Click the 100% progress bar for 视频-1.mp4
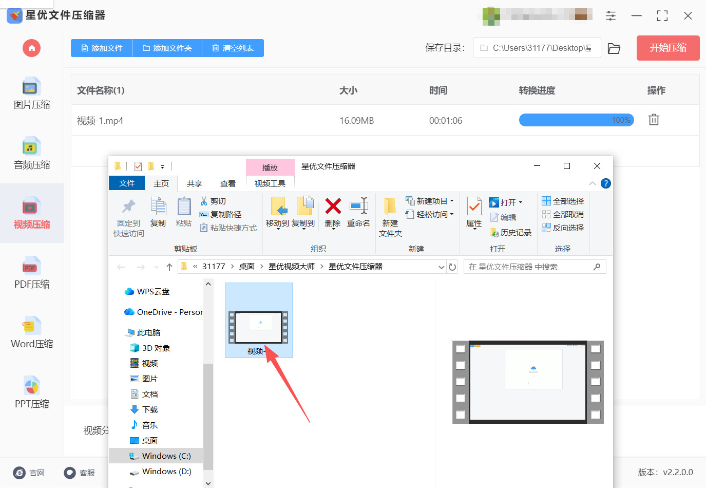706x488 pixels. pyautogui.click(x=577, y=120)
